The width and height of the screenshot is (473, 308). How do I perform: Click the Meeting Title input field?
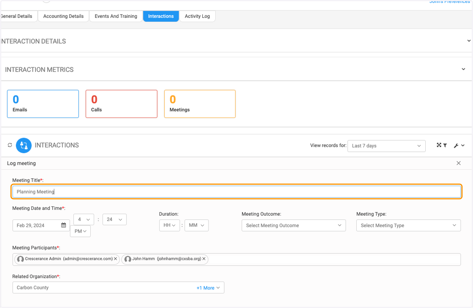[x=236, y=192]
